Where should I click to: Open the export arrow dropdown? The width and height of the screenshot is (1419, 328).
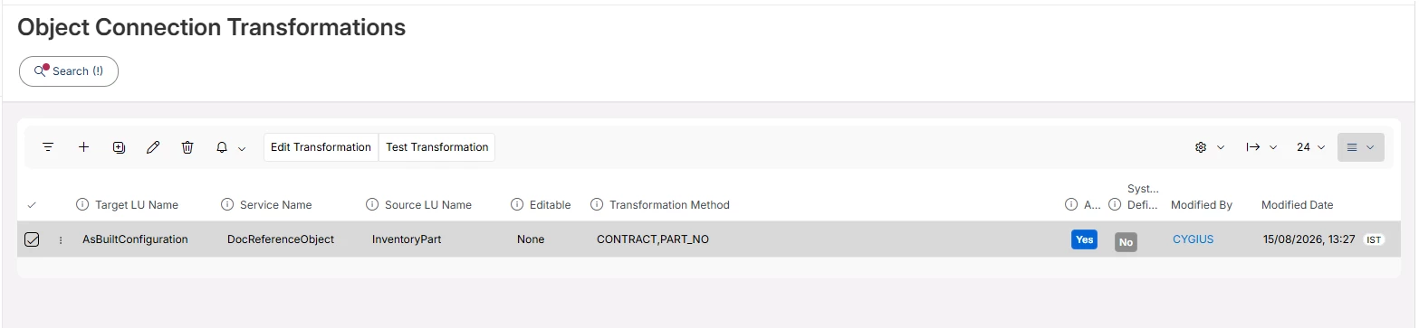coord(1261,147)
